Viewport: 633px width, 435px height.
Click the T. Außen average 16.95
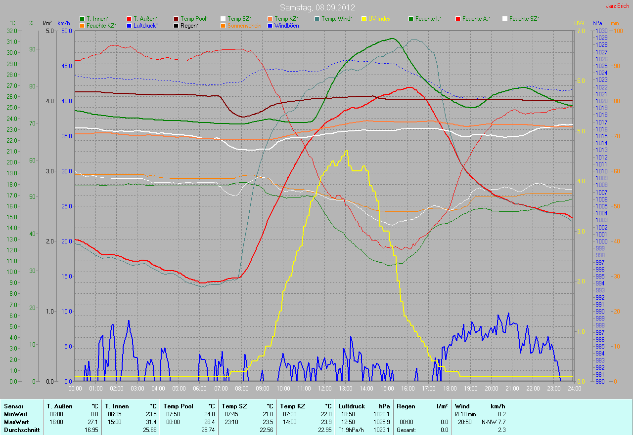(91, 430)
